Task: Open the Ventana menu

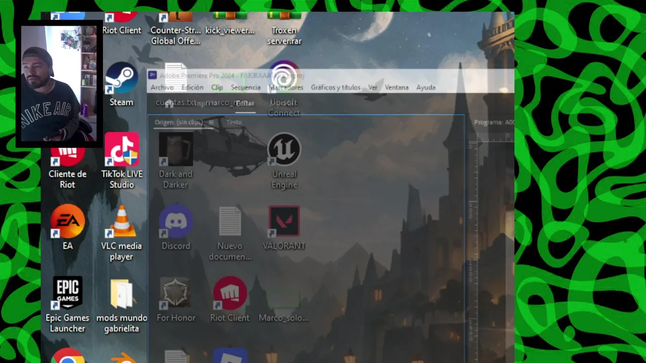Action: 397,87
